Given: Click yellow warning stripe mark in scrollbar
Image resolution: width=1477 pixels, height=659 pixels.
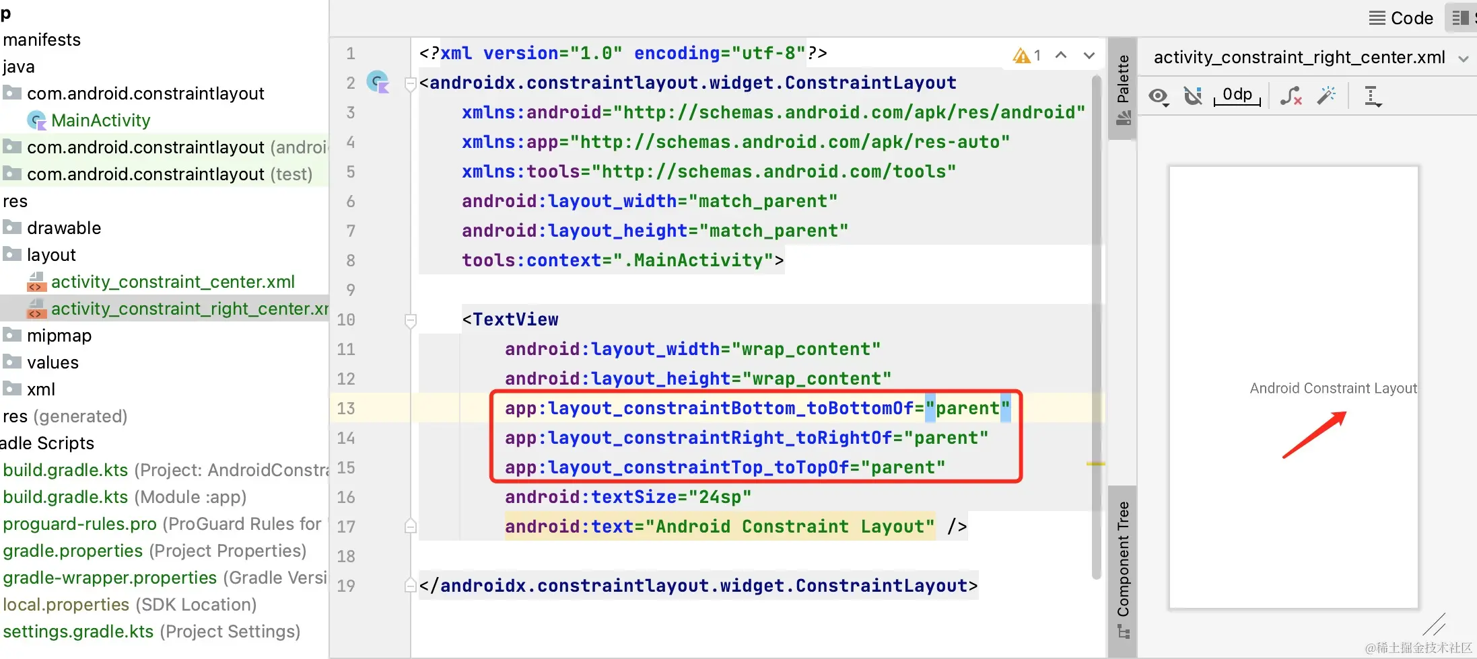Looking at the screenshot, I should (1095, 464).
